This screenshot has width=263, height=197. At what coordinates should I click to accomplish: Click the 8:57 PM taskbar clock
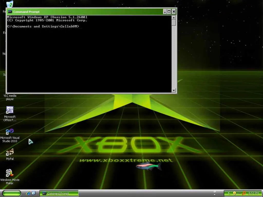[x=253, y=193]
